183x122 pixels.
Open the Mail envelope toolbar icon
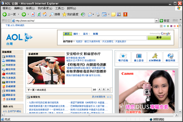click(90, 14)
